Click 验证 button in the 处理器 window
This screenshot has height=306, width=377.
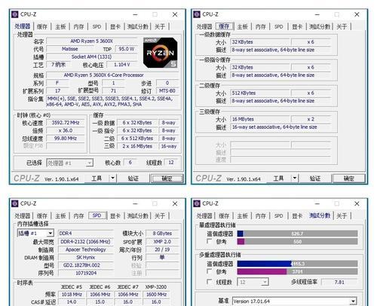tap(133, 179)
